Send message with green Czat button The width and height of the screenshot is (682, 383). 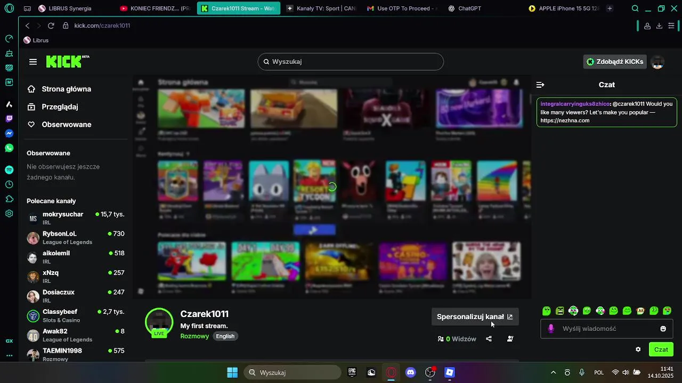(661, 349)
